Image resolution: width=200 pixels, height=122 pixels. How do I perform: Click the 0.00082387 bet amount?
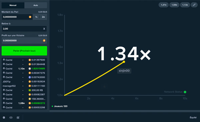[x=38, y=95]
